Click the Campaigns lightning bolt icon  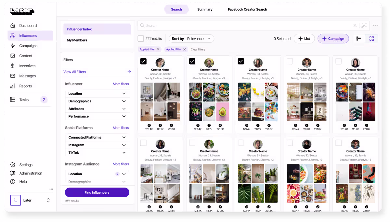coord(13,46)
